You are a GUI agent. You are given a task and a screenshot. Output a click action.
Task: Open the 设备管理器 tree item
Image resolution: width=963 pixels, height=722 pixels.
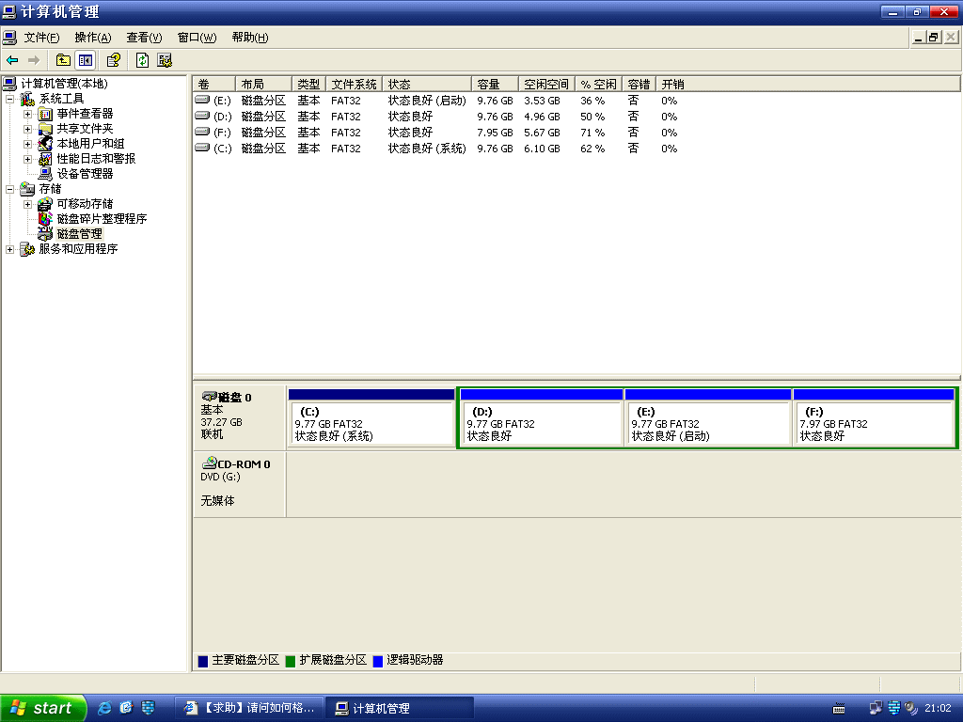[x=85, y=174]
